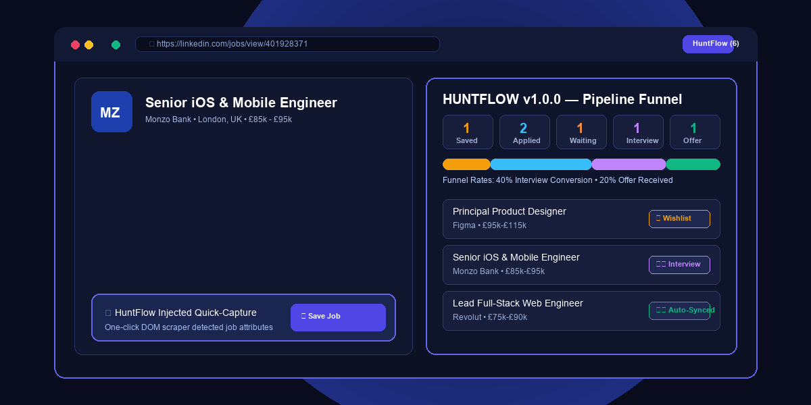Open the Principal Product Designer job row
The image size is (811, 405).
tap(581, 219)
